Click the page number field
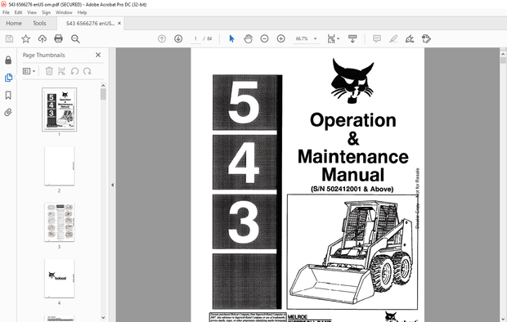This screenshot has width=507, height=322. point(195,38)
